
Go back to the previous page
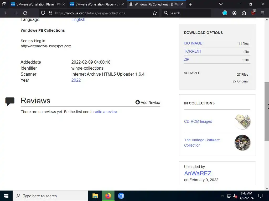(x=6, y=13)
